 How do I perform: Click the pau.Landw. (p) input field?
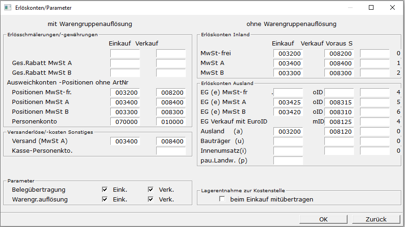(288, 161)
